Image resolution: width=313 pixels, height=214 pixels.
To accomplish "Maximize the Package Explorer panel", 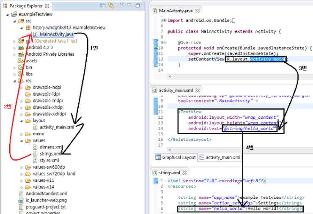I will click(x=137, y=5).
